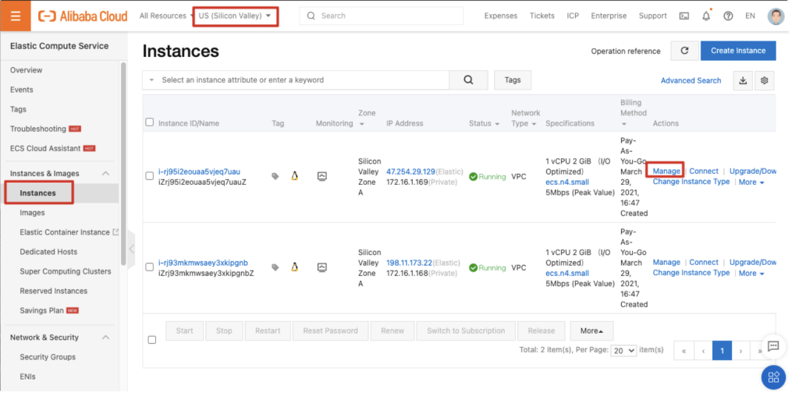The height and width of the screenshot is (396, 799).
Task: Open the user avatar menu
Action: click(x=776, y=16)
